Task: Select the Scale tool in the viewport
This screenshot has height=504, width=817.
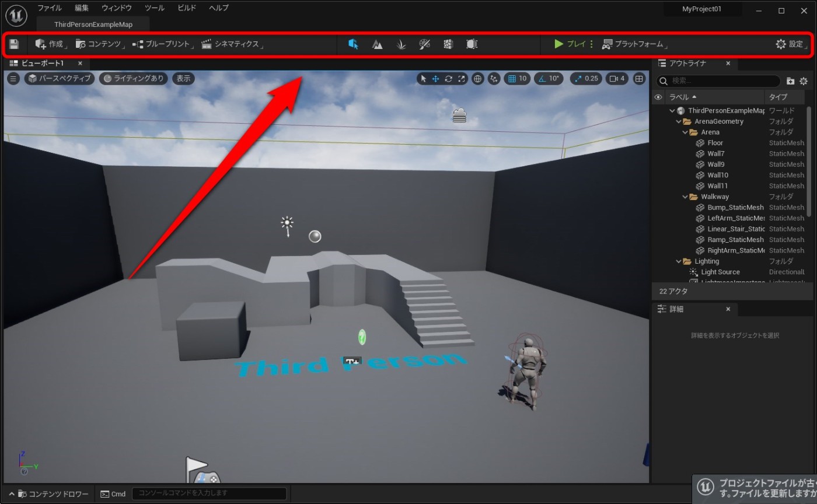Action: tap(461, 78)
